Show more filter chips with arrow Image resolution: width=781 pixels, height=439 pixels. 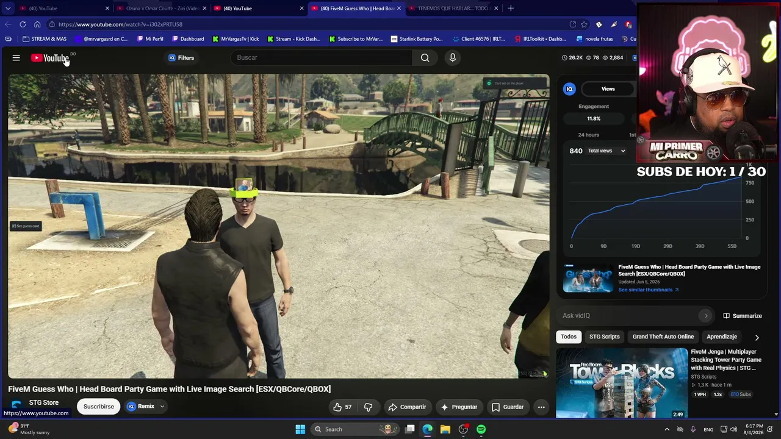(x=757, y=337)
